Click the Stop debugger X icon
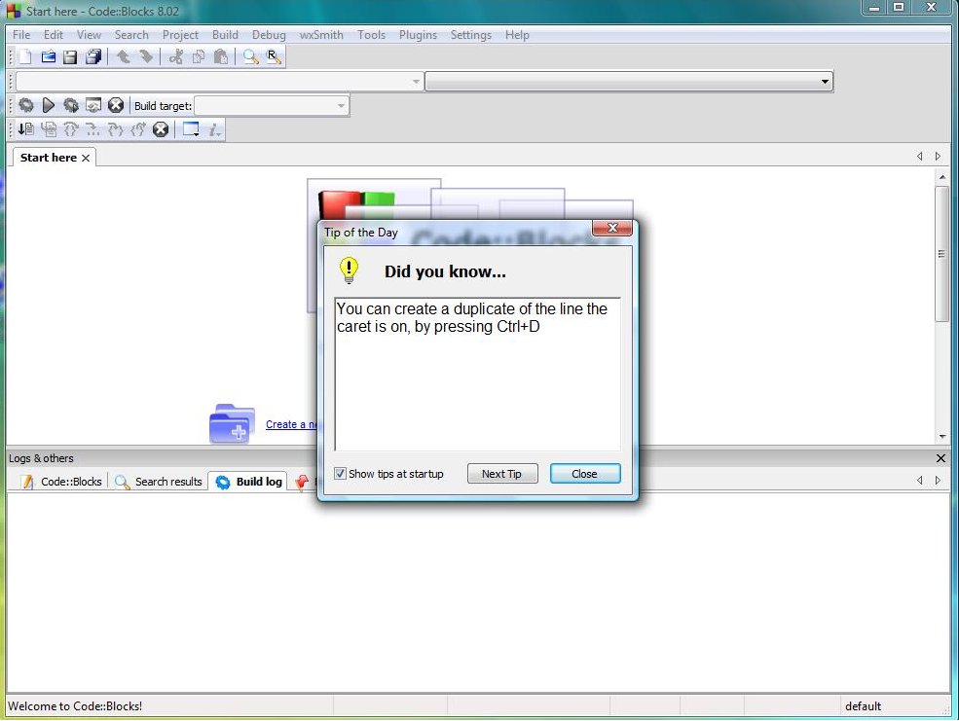959x721 pixels. [161, 129]
